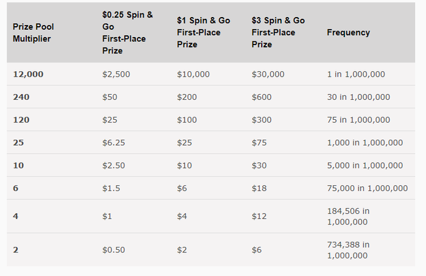This screenshot has height=276, width=426.
Task: Select the $0.50 prize cell
Action: coord(114,250)
